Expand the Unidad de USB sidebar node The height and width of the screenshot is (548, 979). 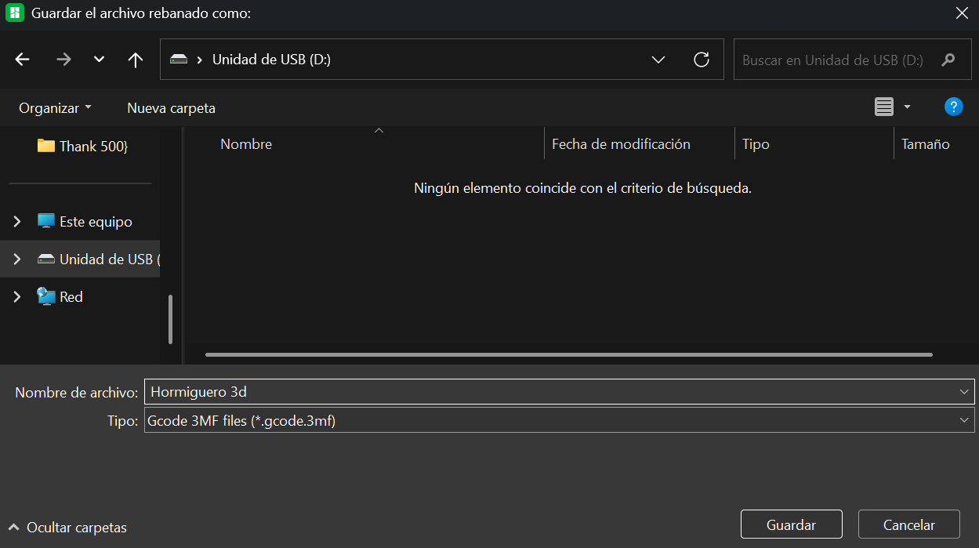point(17,259)
